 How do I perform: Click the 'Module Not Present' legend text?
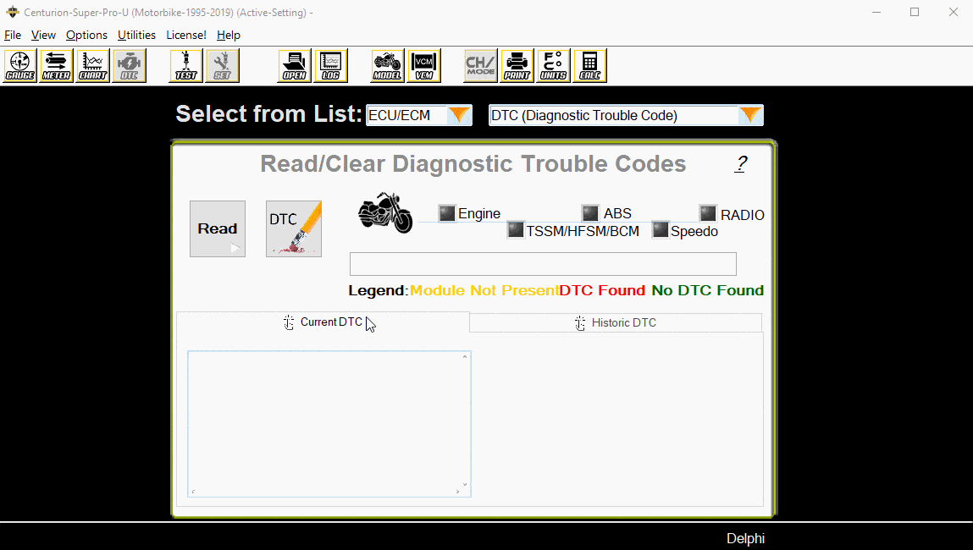point(484,291)
